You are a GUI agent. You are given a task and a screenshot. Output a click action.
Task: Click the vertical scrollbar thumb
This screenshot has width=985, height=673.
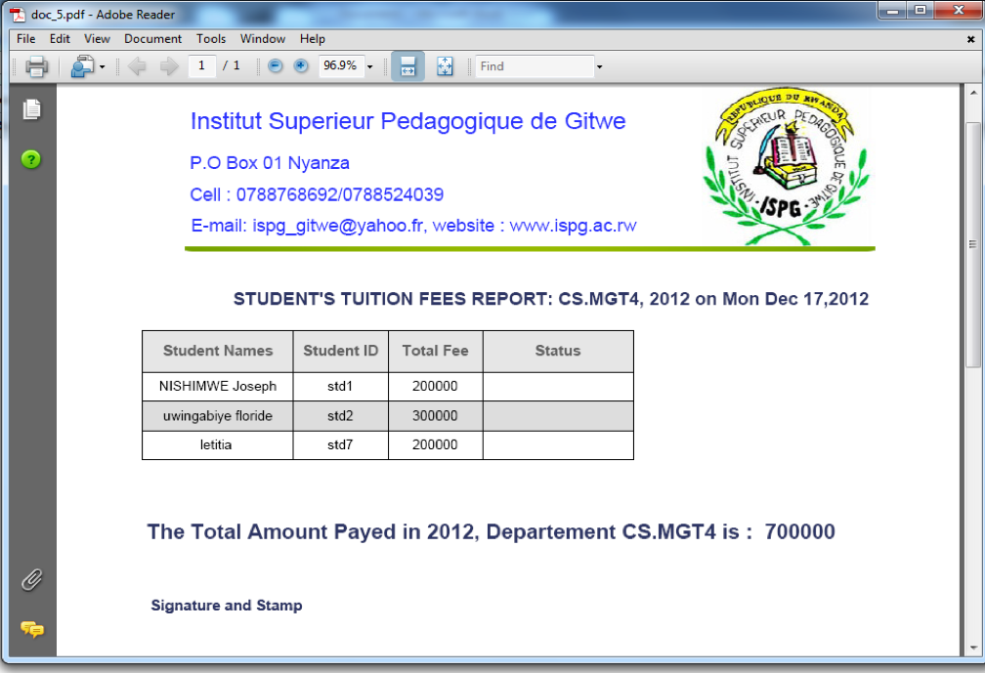coord(973,245)
